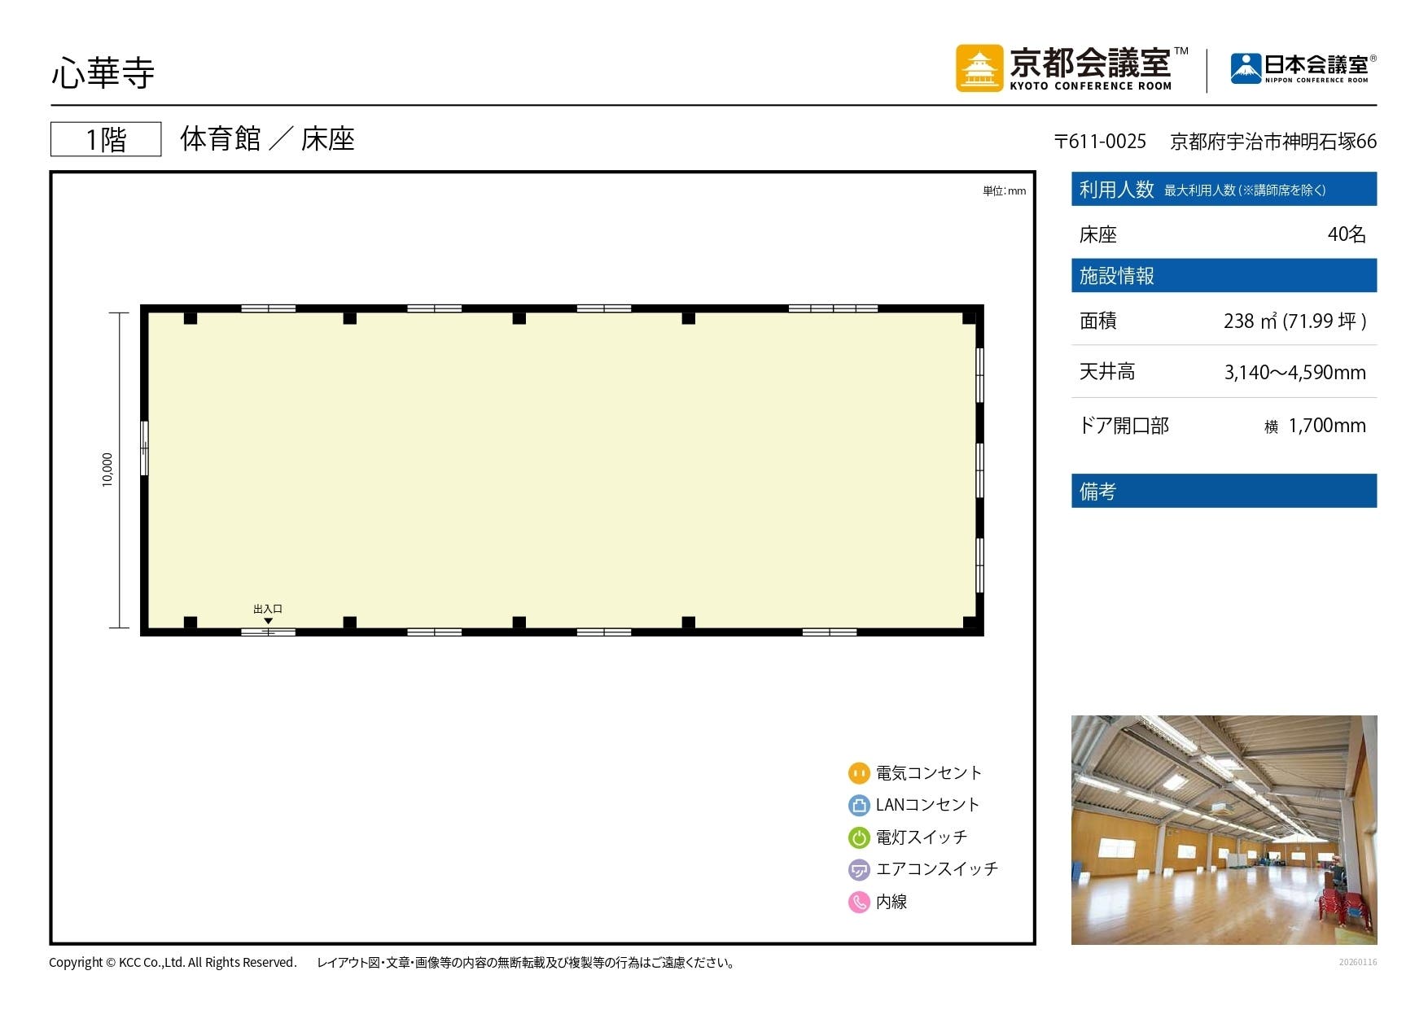Toggle the 利用人数 section header
1428x1010 pixels.
1223,188
